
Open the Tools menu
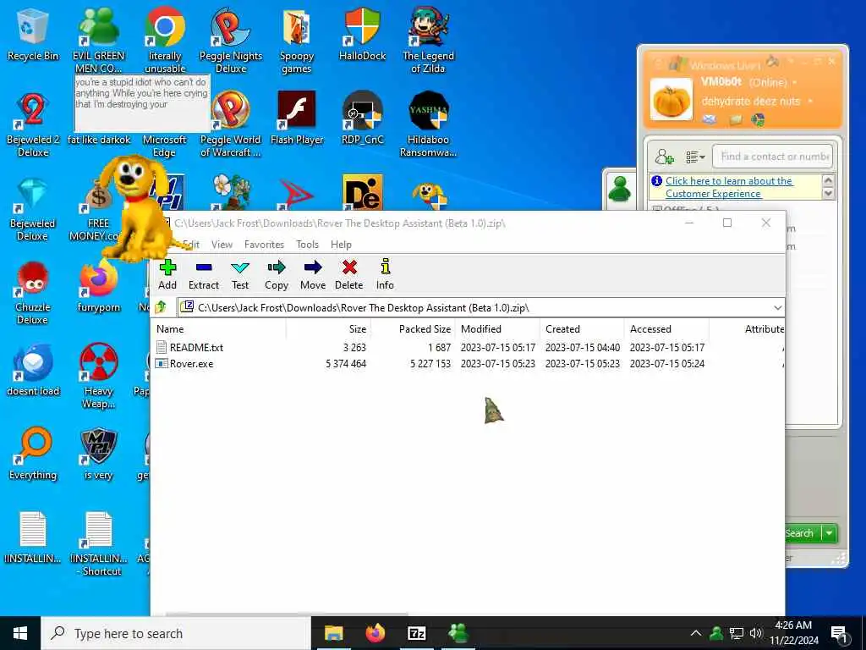click(x=307, y=245)
